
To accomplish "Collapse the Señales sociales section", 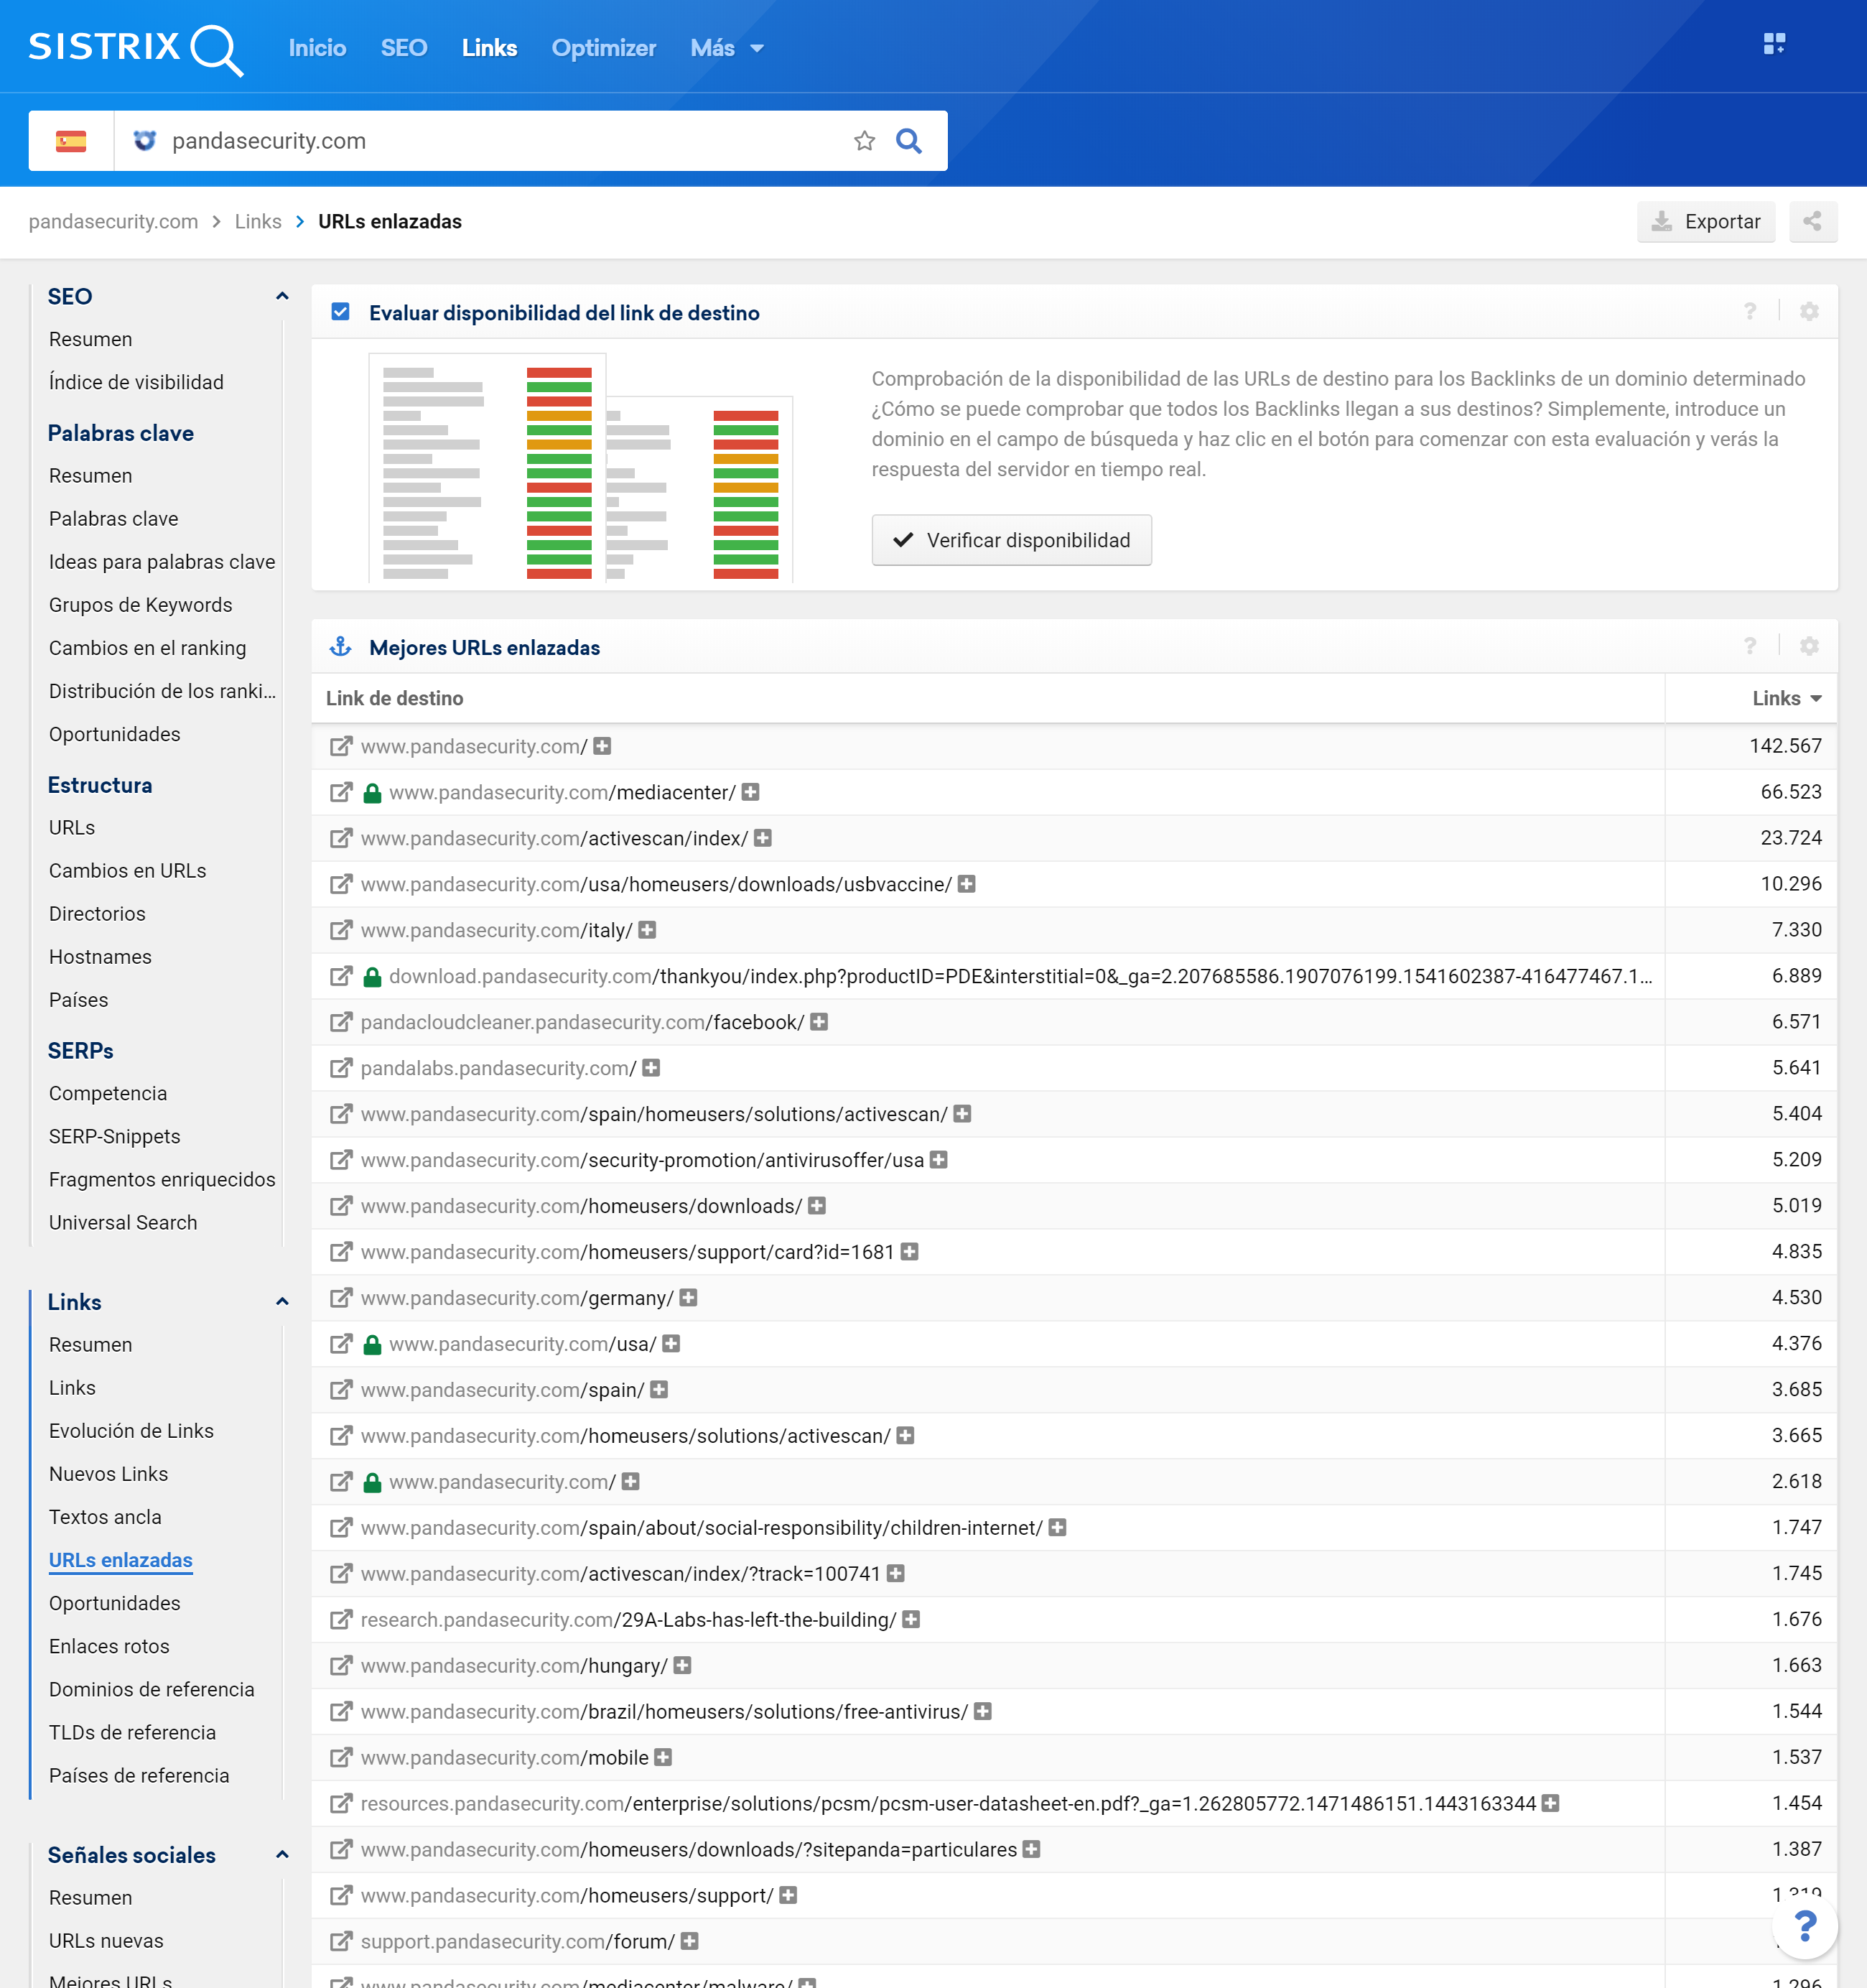I will (282, 1855).
